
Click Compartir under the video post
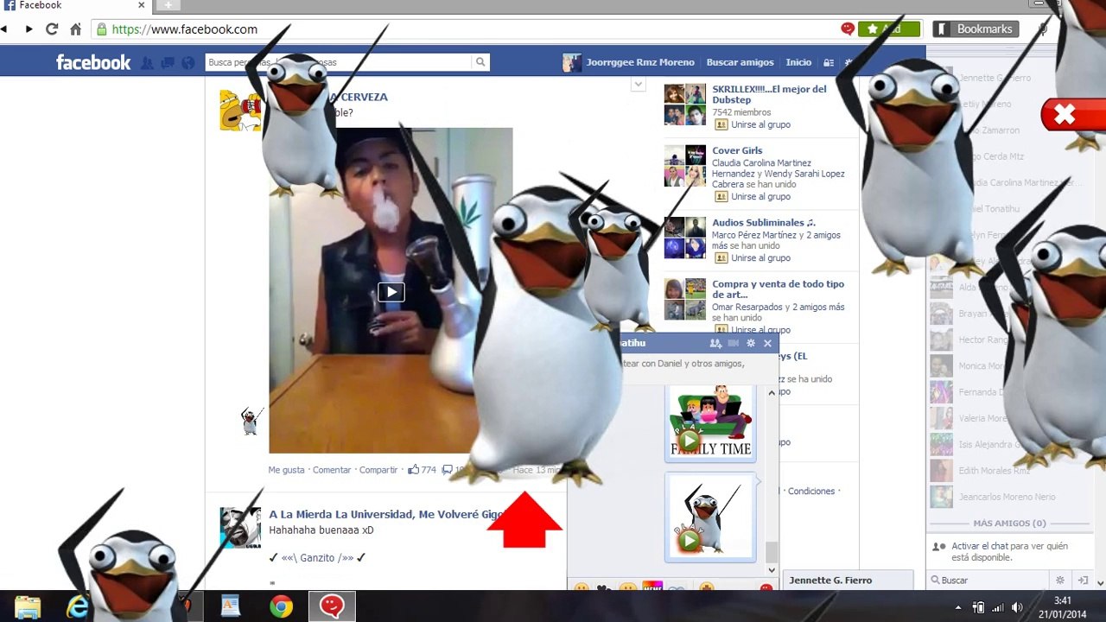click(378, 470)
